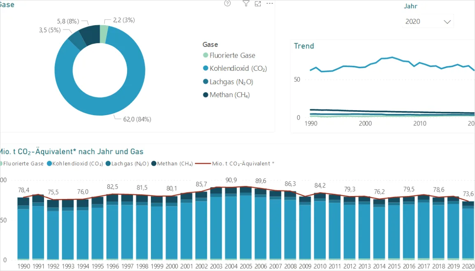Image resolution: width=475 pixels, height=271 pixels.
Task: Click the 90,9 value label
Action: pyautogui.click(x=231, y=180)
